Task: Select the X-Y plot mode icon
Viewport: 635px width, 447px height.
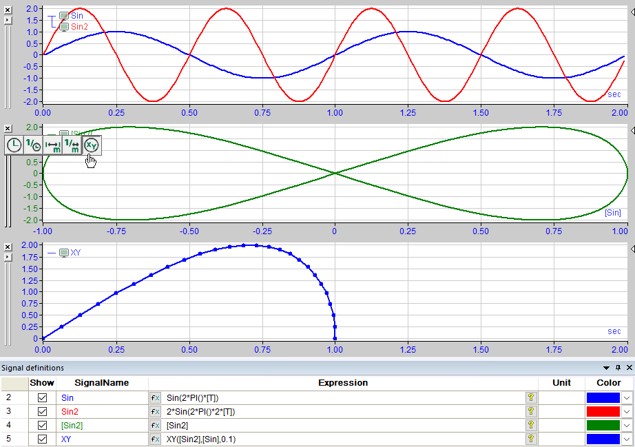Action: (x=92, y=145)
